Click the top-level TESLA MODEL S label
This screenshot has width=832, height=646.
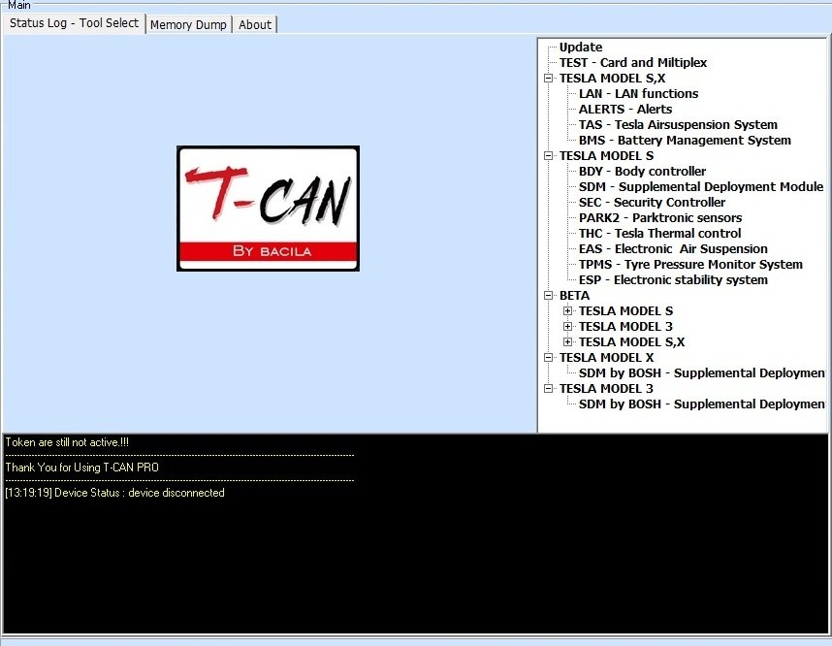[x=606, y=155]
